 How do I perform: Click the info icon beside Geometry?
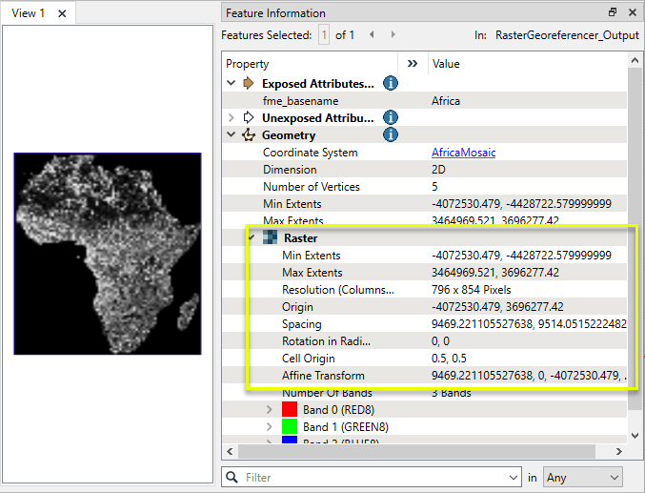click(390, 135)
